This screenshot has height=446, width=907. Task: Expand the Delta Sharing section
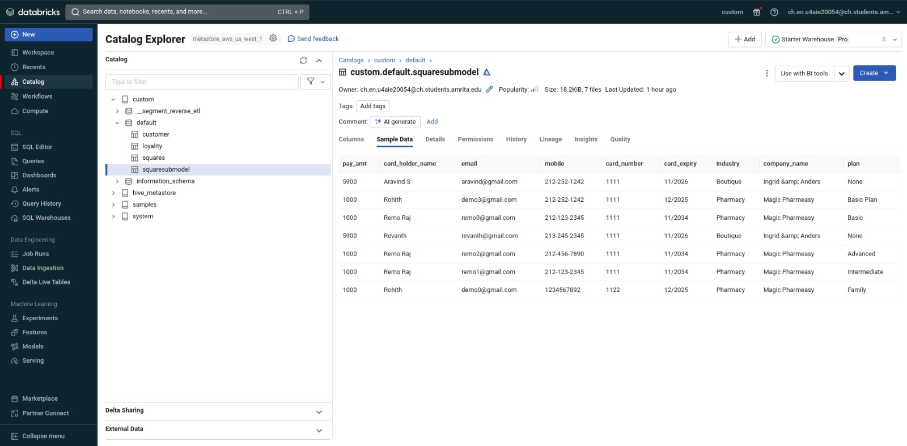tap(319, 411)
